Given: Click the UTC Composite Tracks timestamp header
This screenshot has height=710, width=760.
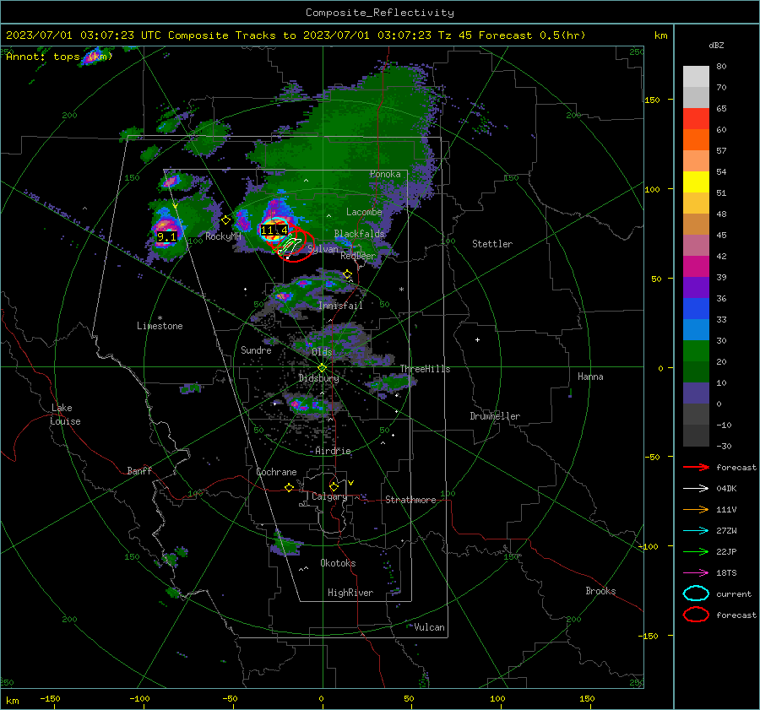Looking at the screenshot, I should tap(296, 35).
